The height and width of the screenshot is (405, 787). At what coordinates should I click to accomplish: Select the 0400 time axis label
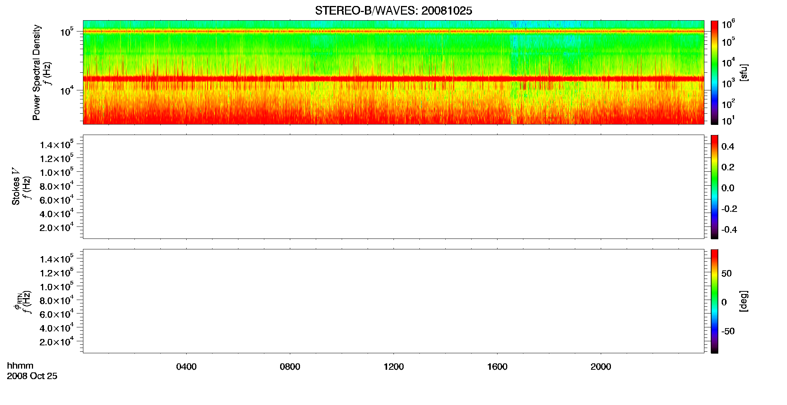186,367
